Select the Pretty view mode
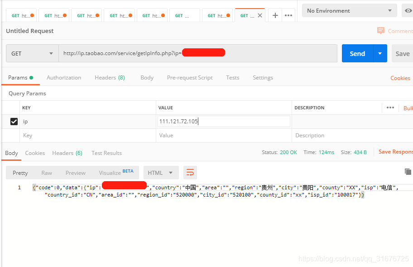Image resolution: width=413 pixels, height=267 pixels. (x=20, y=173)
